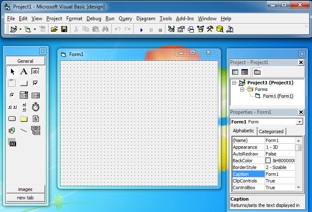Switch to the Categorized tab
312x212 pixels.
(x=271, y=131)
